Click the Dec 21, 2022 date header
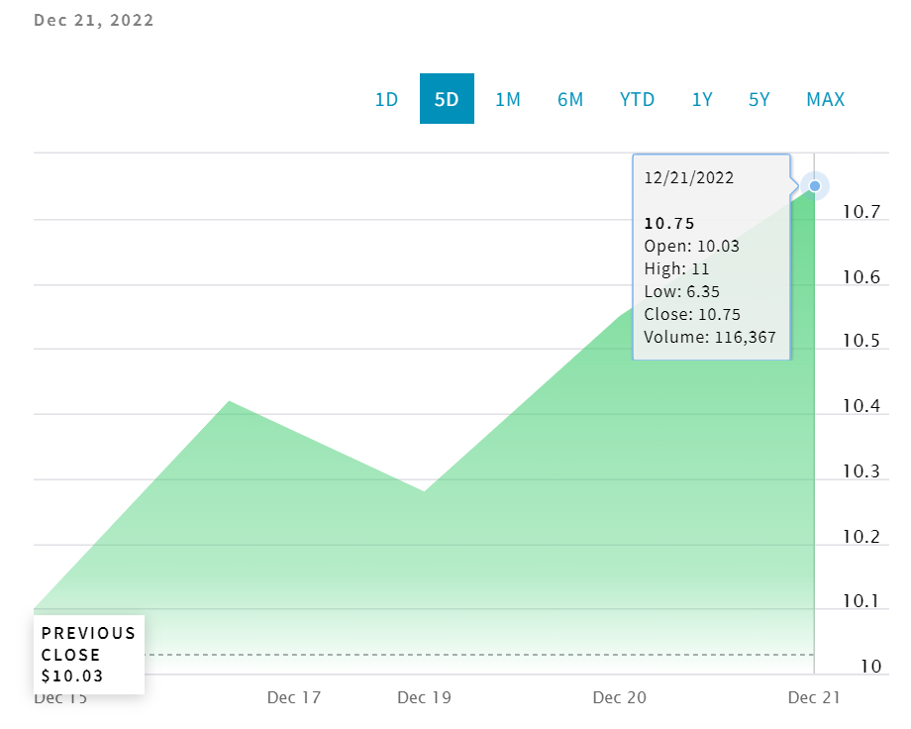 tap(94, 20)
